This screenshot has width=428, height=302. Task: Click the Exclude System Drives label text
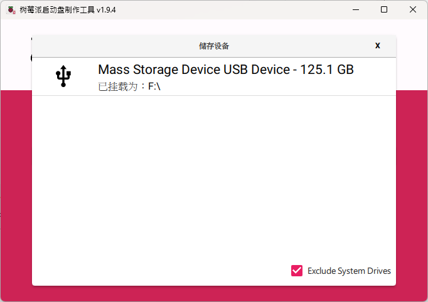(x=349, y=271)
